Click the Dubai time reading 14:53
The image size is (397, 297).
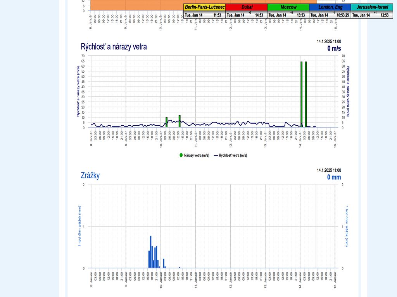[259, 15]
